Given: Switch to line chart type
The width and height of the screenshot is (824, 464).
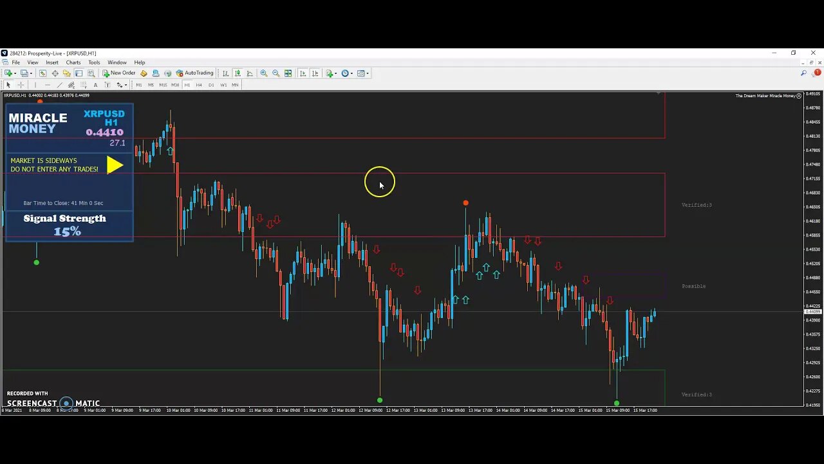Looking at the screenshot, I should tap(250, 73).
